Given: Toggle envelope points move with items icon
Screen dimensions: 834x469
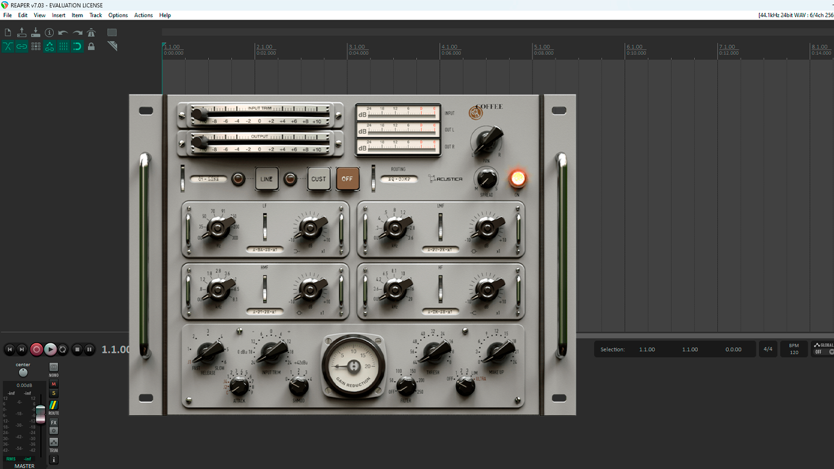Looking at the screenshot, I should point(49,46).
